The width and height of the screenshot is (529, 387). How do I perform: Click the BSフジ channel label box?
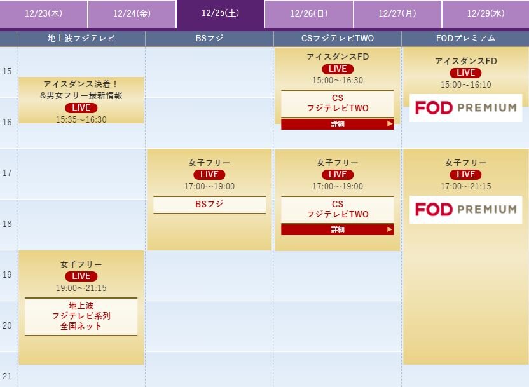(210, 204)
